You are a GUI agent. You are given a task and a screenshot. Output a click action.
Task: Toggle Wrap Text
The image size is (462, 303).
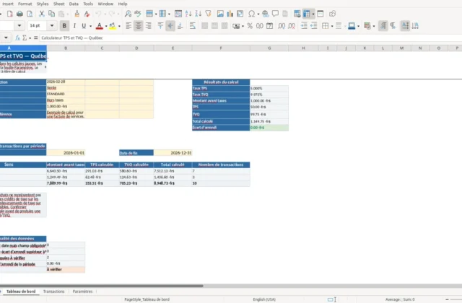[x=193, y=26]
